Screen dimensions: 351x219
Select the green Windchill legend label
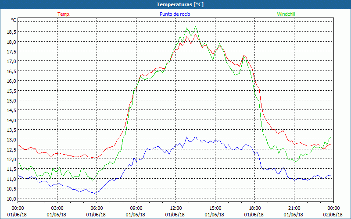pyautogui.click(x=286, y=14)
